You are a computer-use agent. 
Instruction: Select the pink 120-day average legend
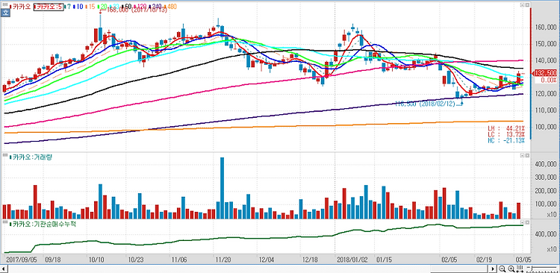pos(140,7)
